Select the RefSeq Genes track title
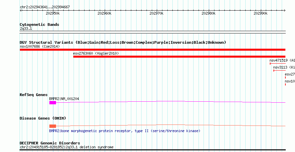The width and height of the screenshot is (295, 152). tap(34, 95)
